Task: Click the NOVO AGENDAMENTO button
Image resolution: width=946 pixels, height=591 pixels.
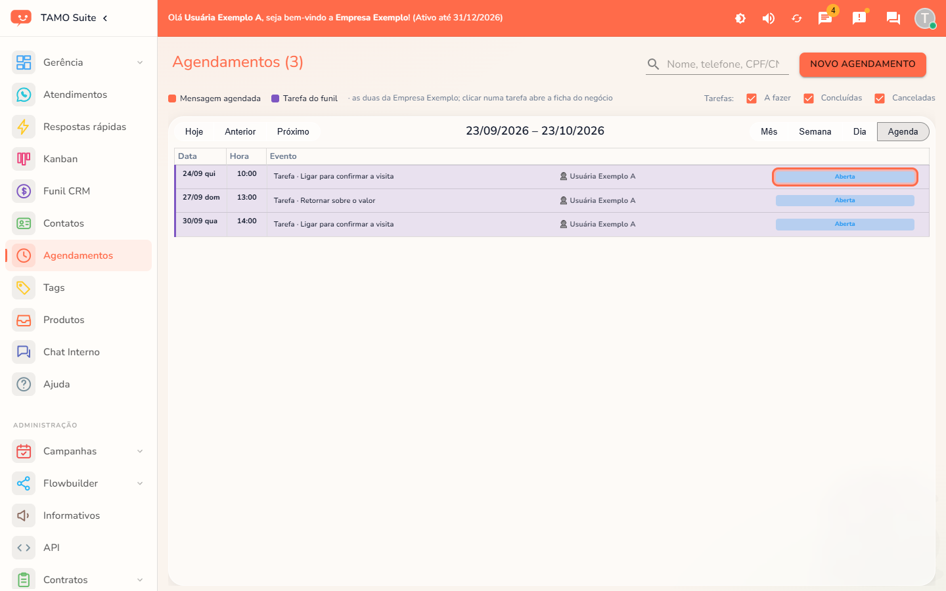Action: click(863, 64)
